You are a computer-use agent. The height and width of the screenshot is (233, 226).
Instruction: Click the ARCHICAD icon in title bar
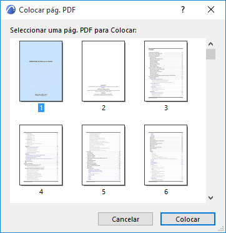[11, 10]
